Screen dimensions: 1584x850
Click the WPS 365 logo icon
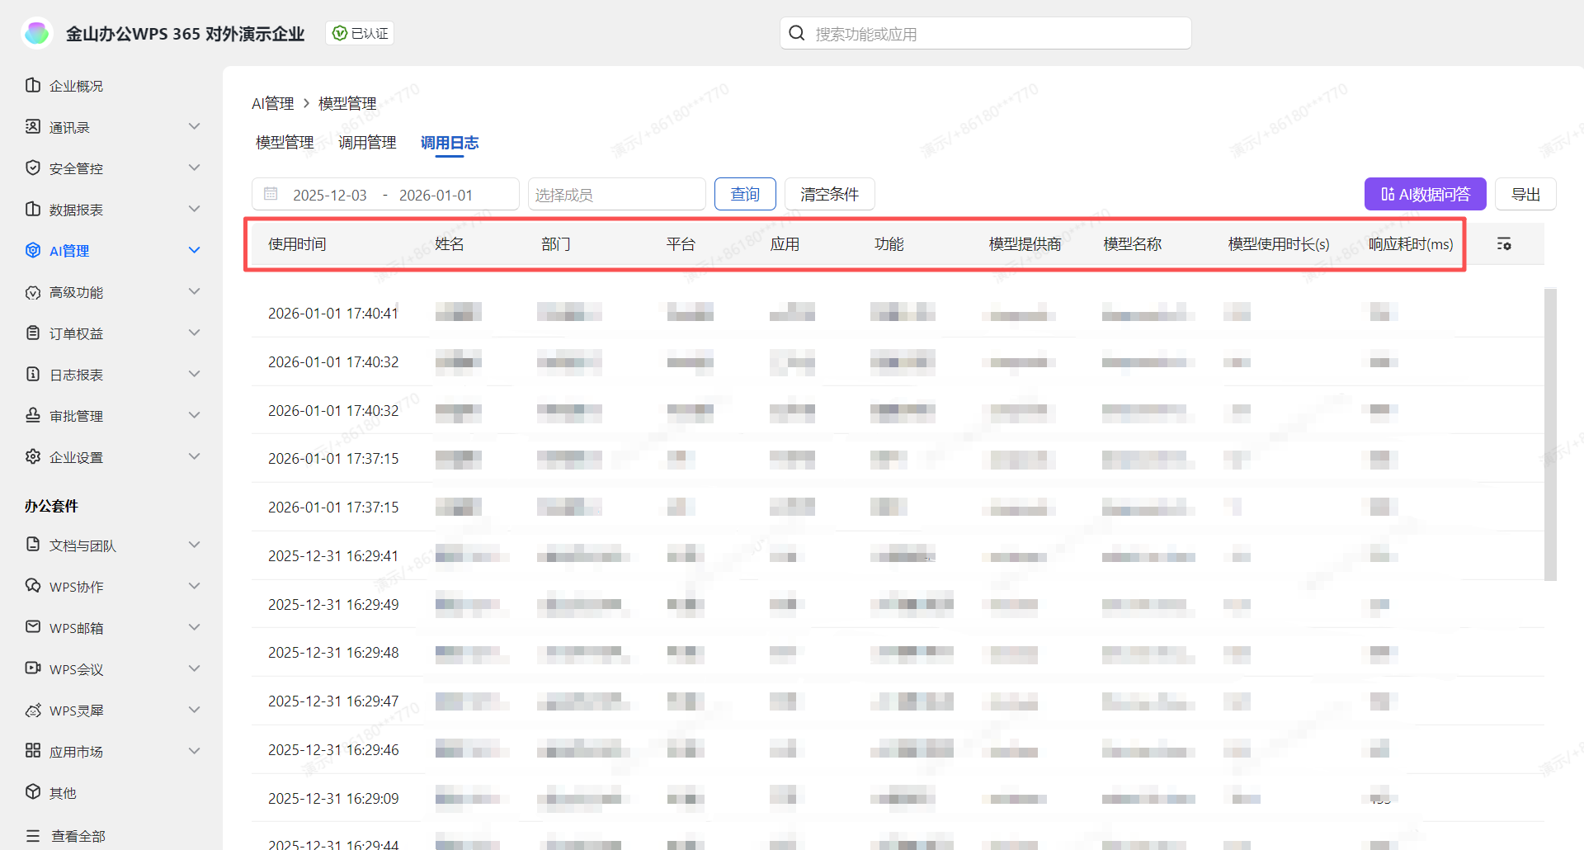(37, 33)
